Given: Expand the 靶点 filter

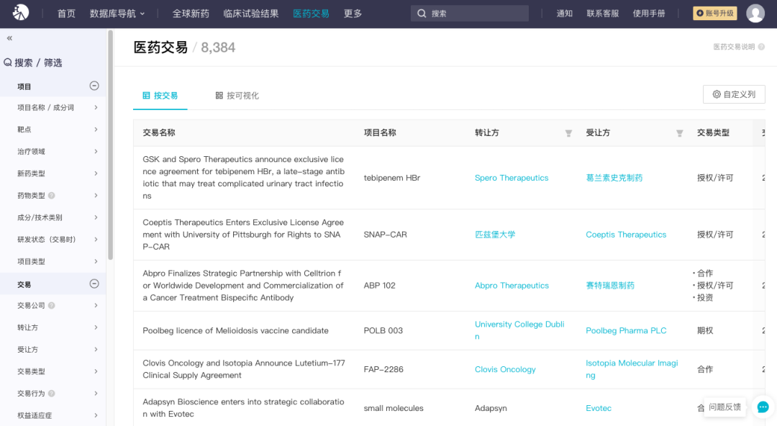Looking at the screenshot, I should coord(96,130).
